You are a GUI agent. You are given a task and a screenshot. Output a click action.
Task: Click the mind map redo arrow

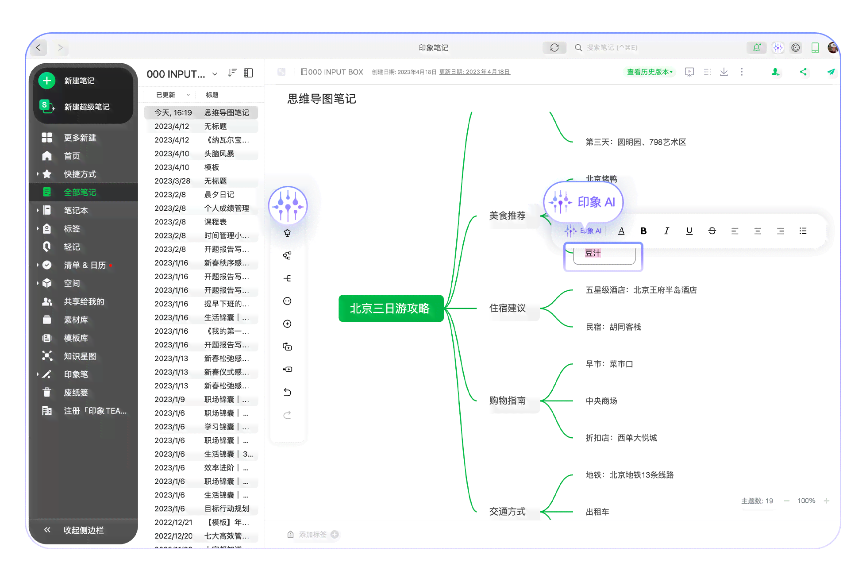pos(287,415)
